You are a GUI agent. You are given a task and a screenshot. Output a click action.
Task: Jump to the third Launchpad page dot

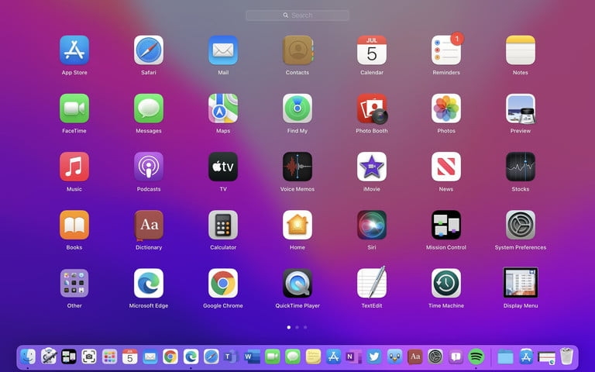pyautogui.click(x=305, y=327)
